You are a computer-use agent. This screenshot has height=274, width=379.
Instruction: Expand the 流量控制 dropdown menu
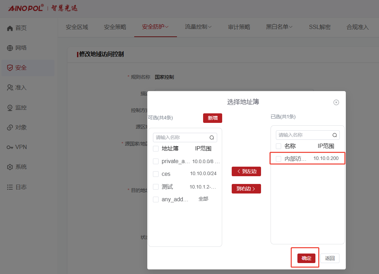coord(198,27)
